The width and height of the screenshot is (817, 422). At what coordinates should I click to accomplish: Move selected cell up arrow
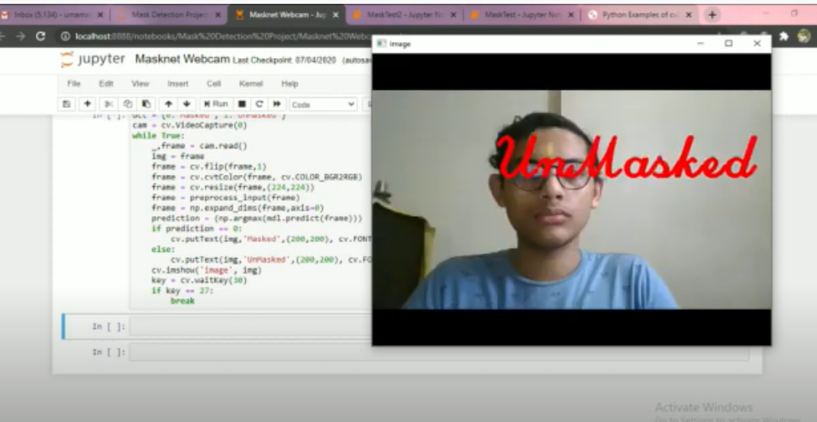(168, 105)
